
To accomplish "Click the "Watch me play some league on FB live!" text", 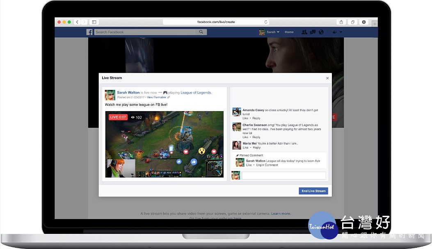I will 136,105.
